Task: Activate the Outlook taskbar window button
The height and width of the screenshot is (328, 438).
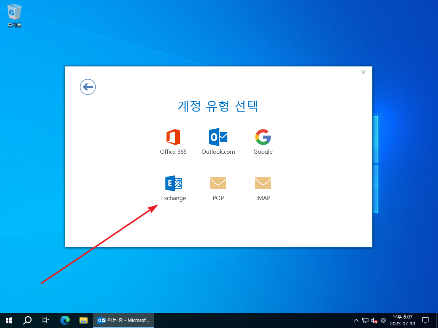Action: click(x=124, y=320)
